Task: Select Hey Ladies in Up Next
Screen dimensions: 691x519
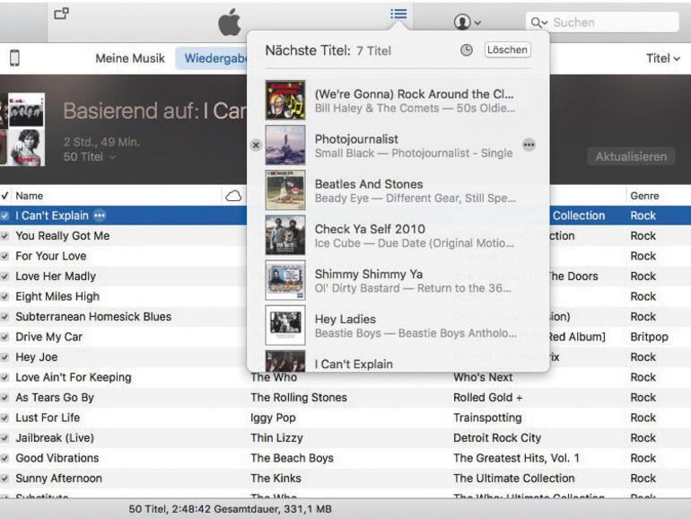Action: pos(398,325)
